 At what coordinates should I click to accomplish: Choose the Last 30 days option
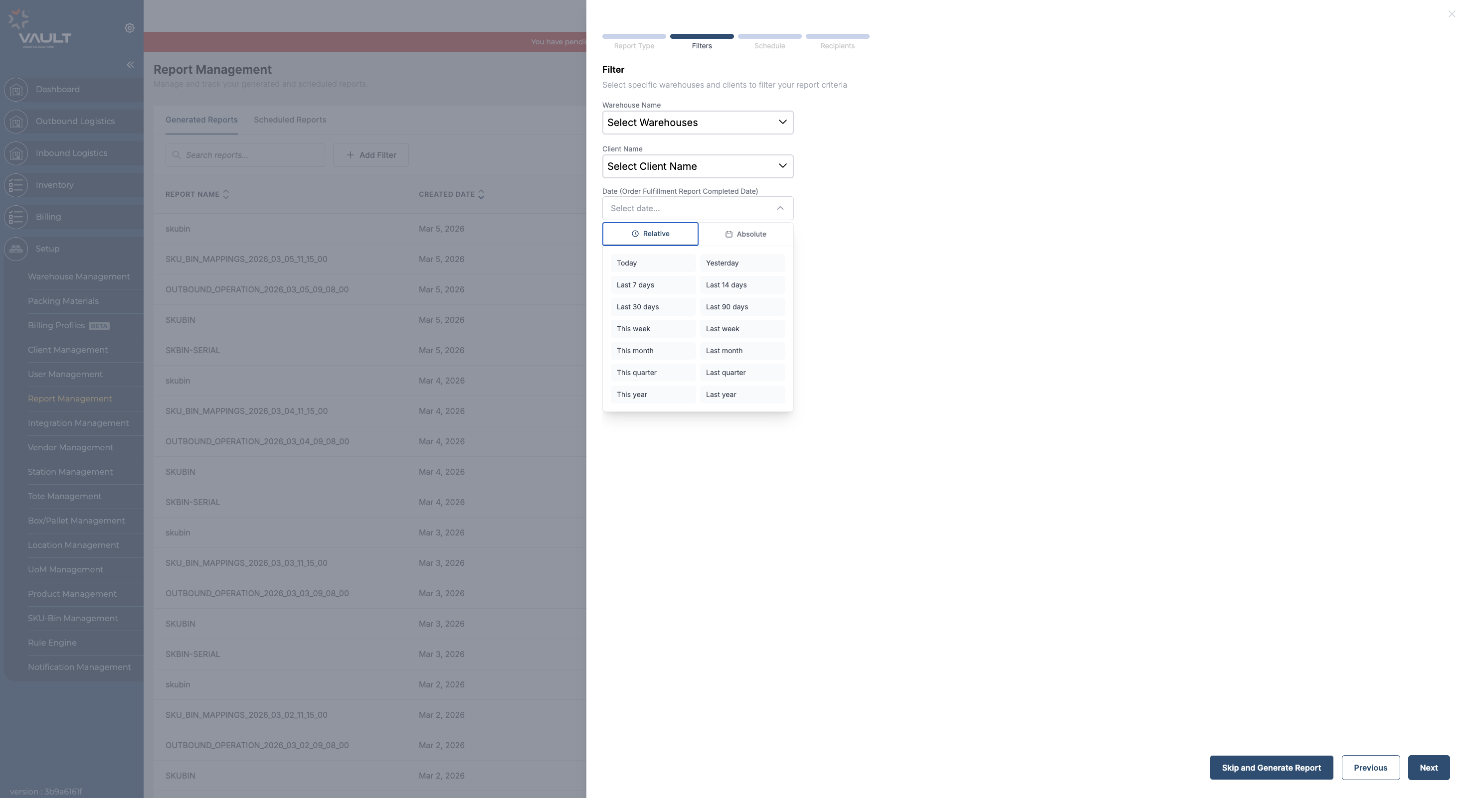(652, 307)
